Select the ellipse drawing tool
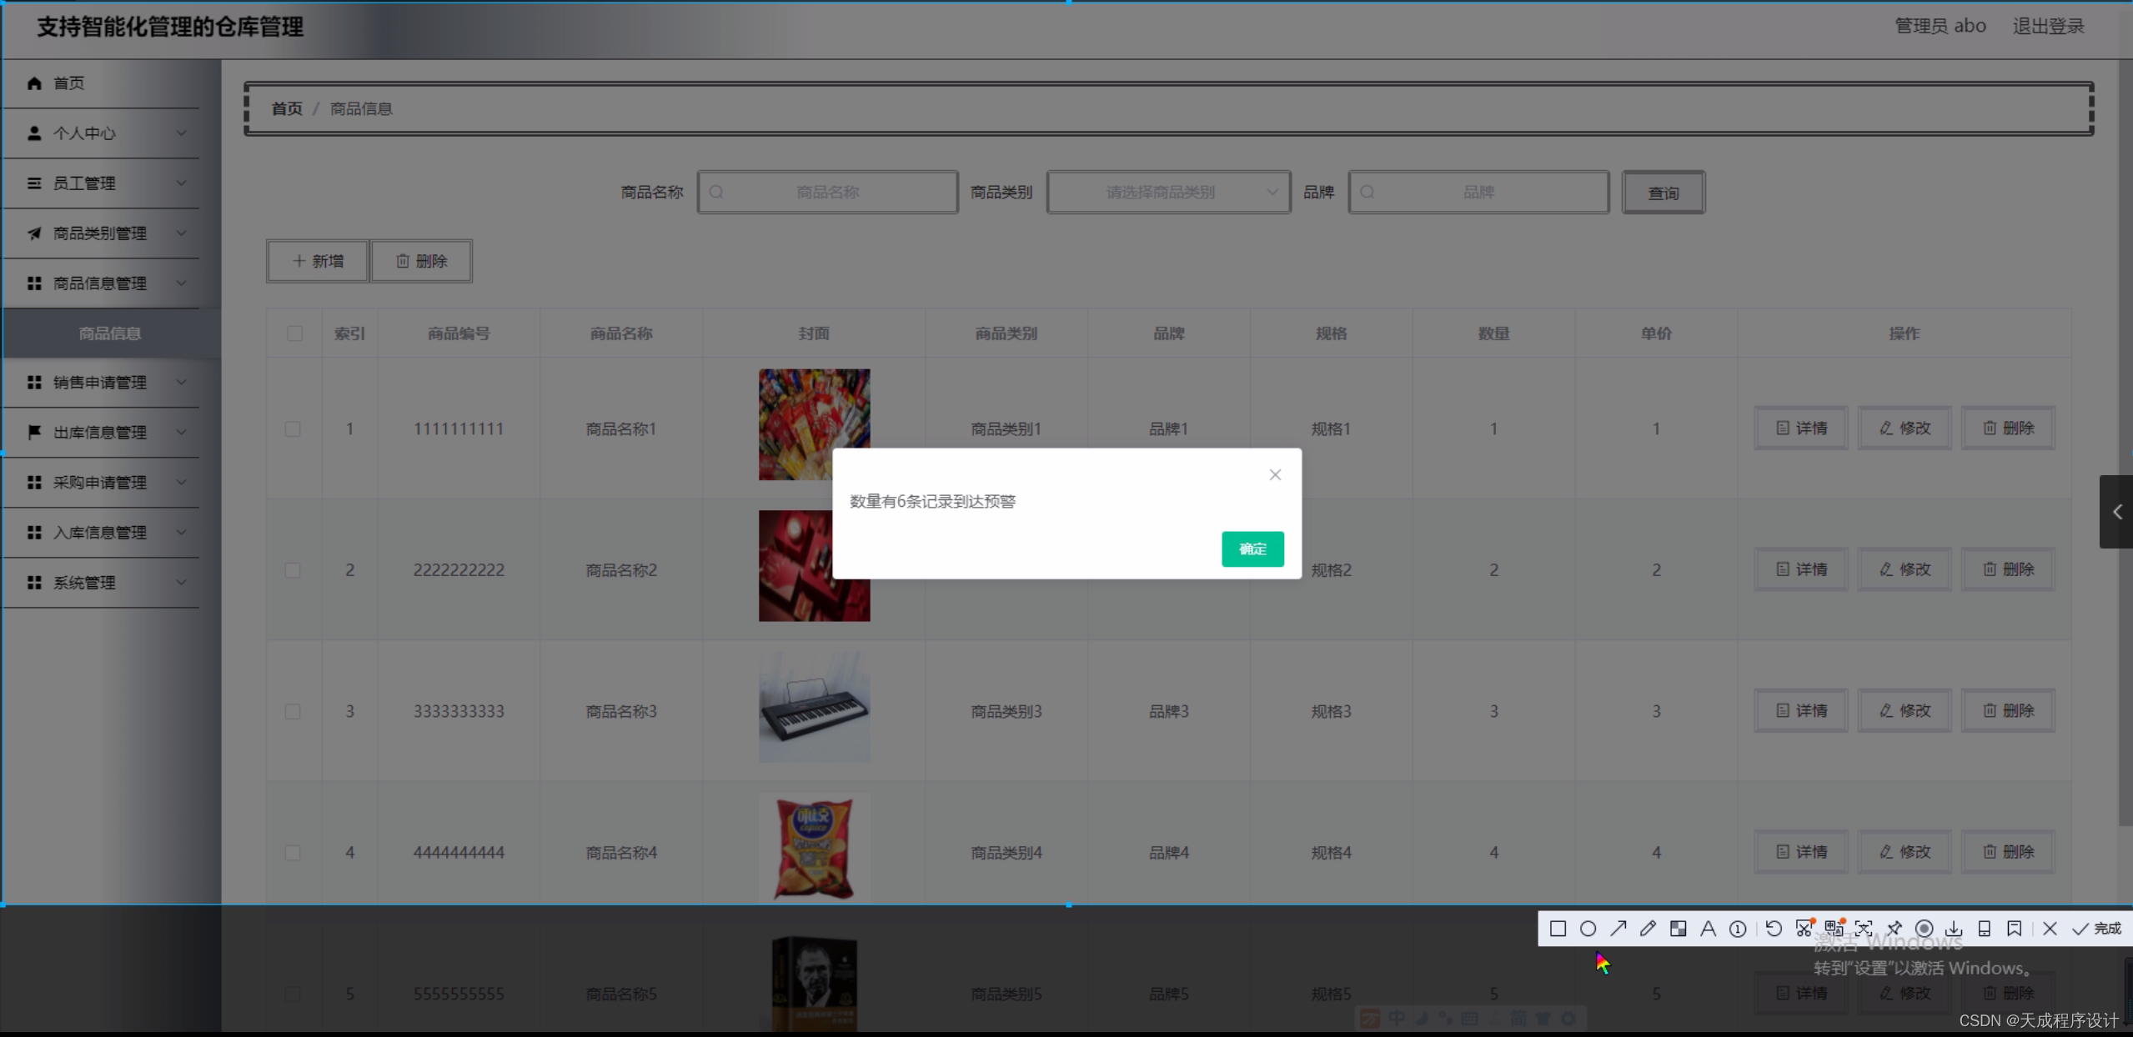The image size is (2133, 1037). 1589,929
